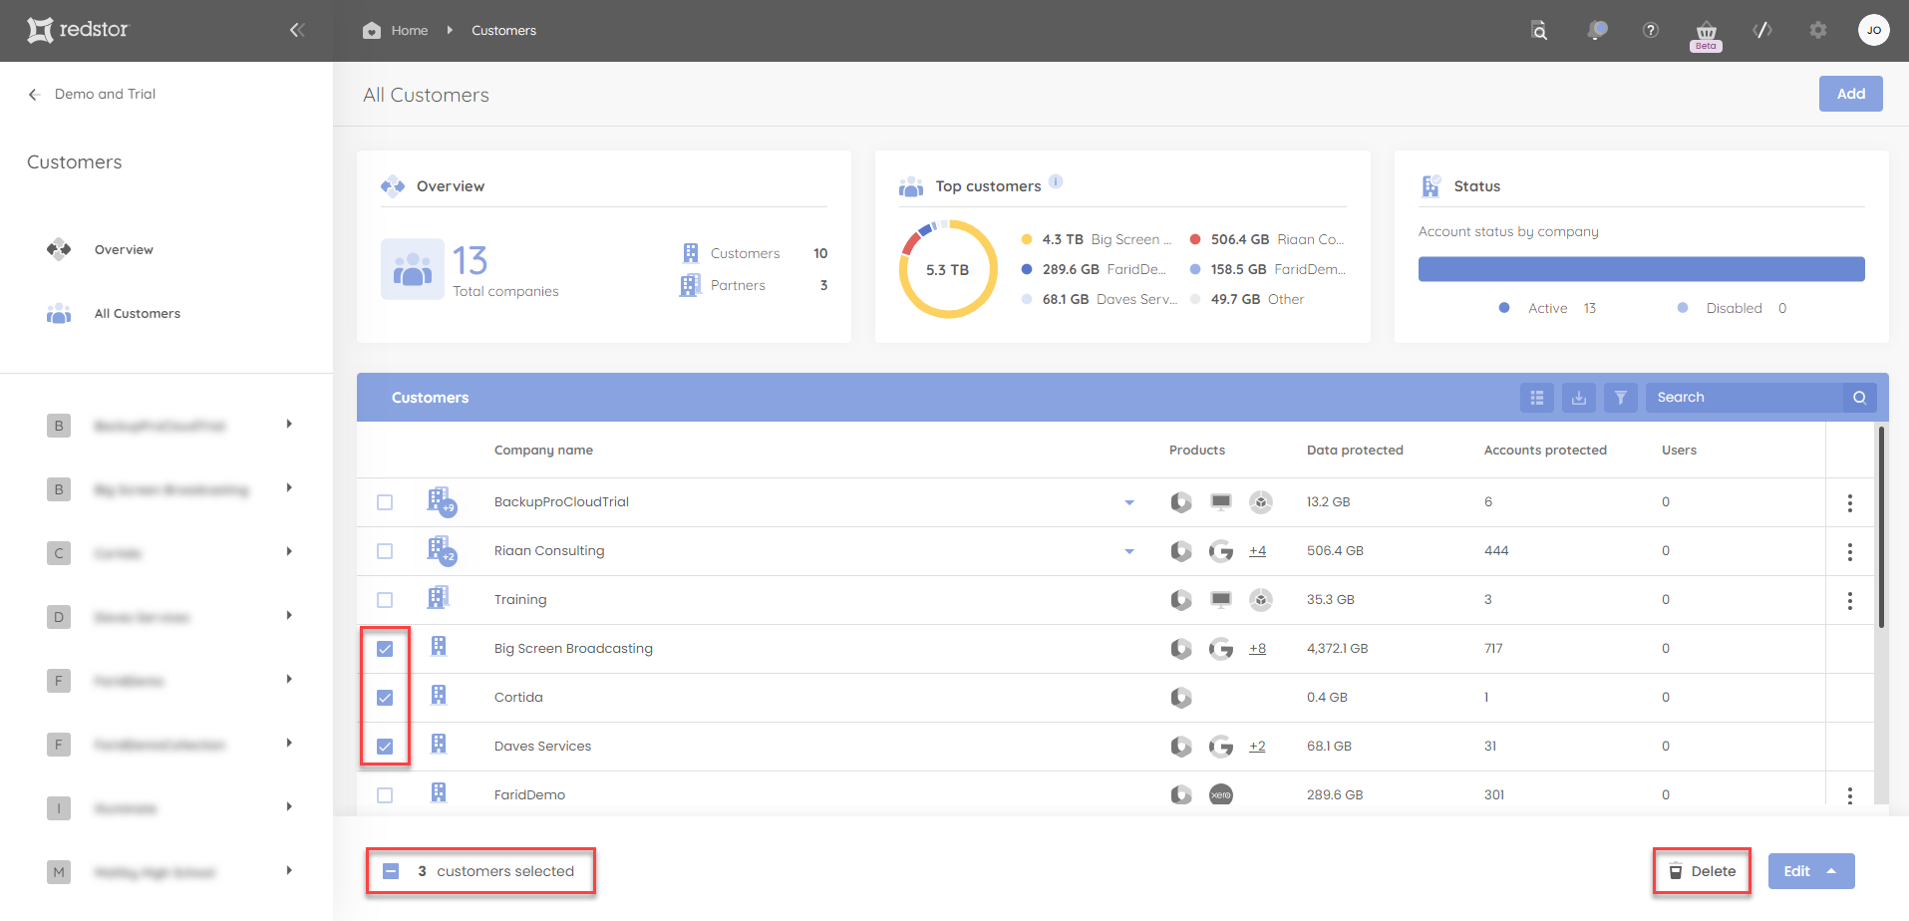The image size is (1909, 921).
Task: Click the Redstor logo
Action: 78,30
